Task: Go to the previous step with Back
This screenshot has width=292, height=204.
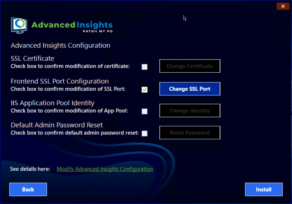Action: [x=28, y=190]
